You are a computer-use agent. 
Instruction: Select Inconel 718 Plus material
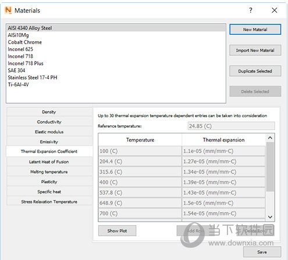[x=116, y=63]
